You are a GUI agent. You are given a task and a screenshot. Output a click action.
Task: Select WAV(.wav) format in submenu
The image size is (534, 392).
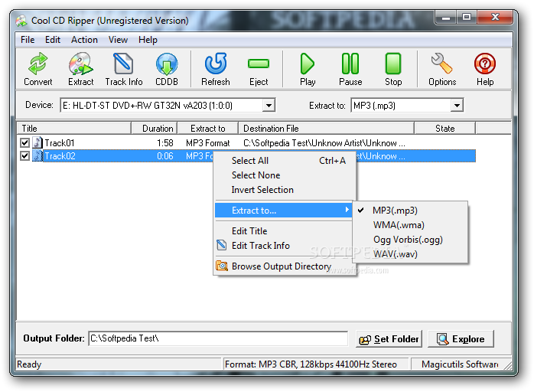coord(410,254)
